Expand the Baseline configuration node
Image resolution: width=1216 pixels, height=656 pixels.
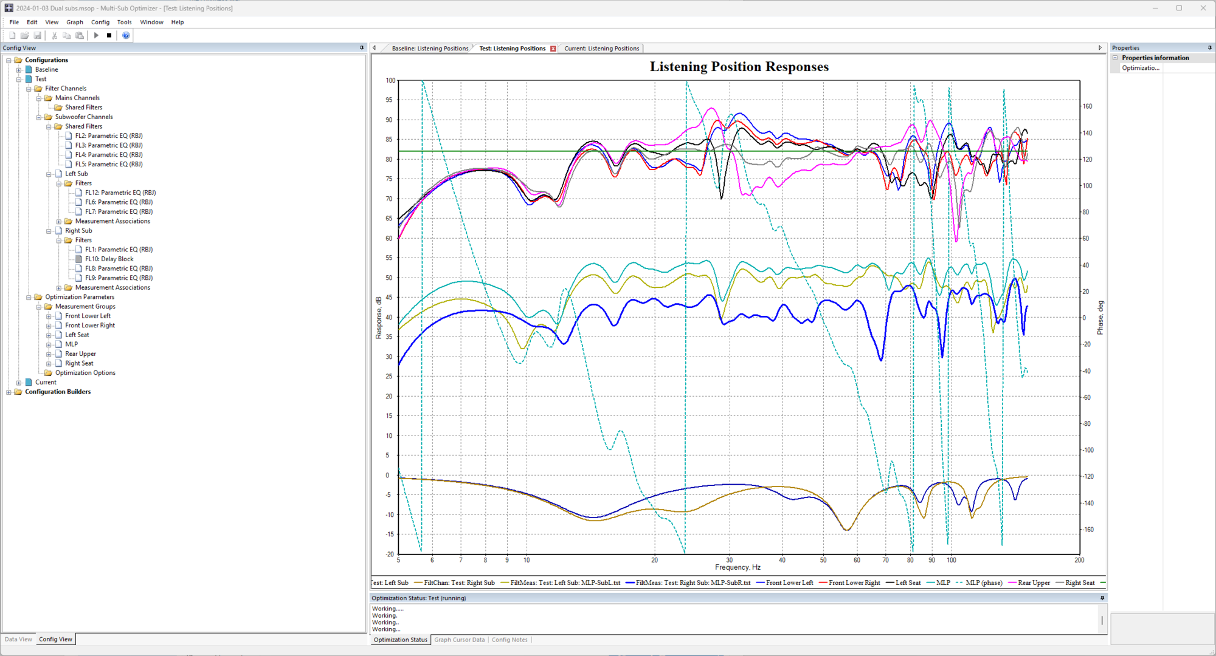[x=19, y=70]
